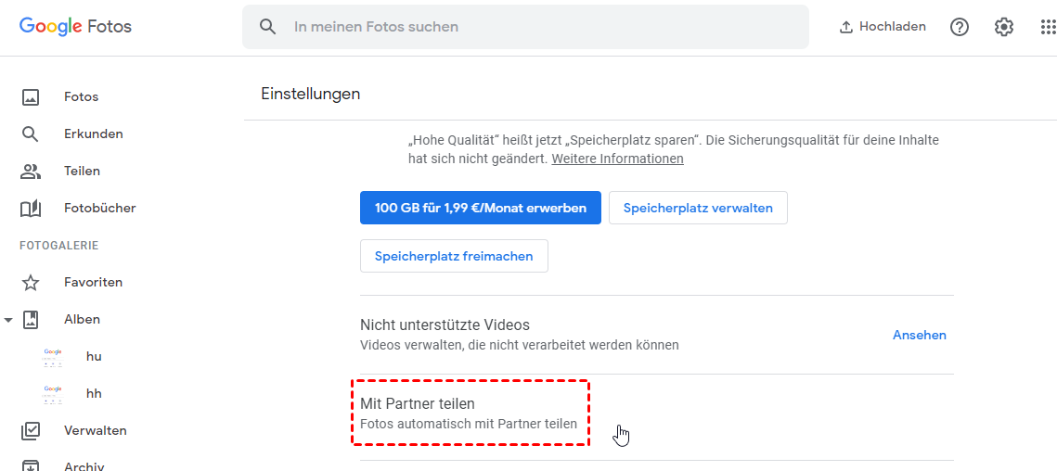1057x471 pixels.
Task: Open the settings gear icon
Action: [1004, 27]
